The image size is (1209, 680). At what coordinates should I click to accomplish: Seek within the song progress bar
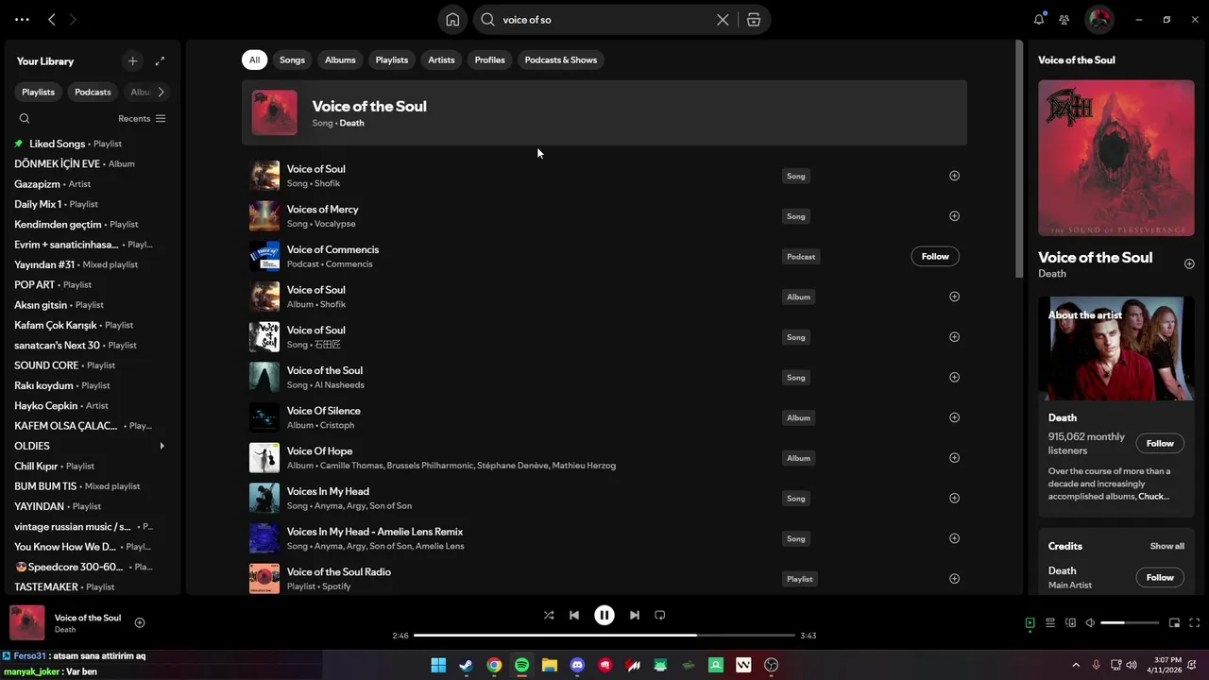point(604,636)
